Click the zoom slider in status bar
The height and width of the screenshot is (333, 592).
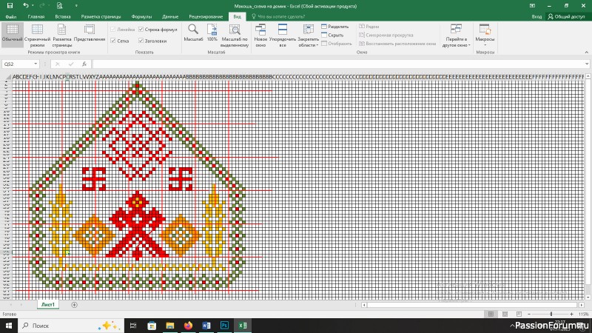click(x=551, y=314)
